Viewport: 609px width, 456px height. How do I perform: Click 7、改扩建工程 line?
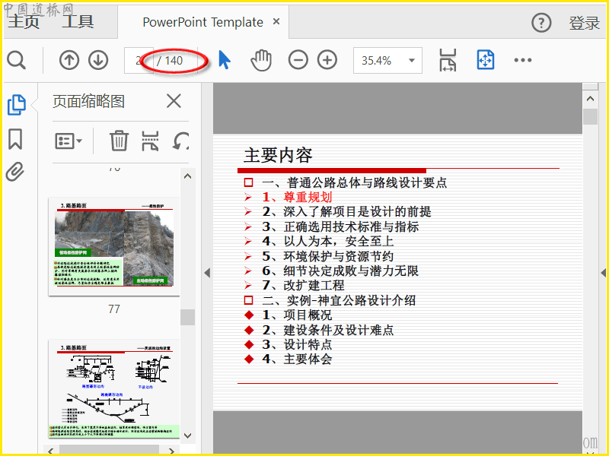click(x=303, y=286)
